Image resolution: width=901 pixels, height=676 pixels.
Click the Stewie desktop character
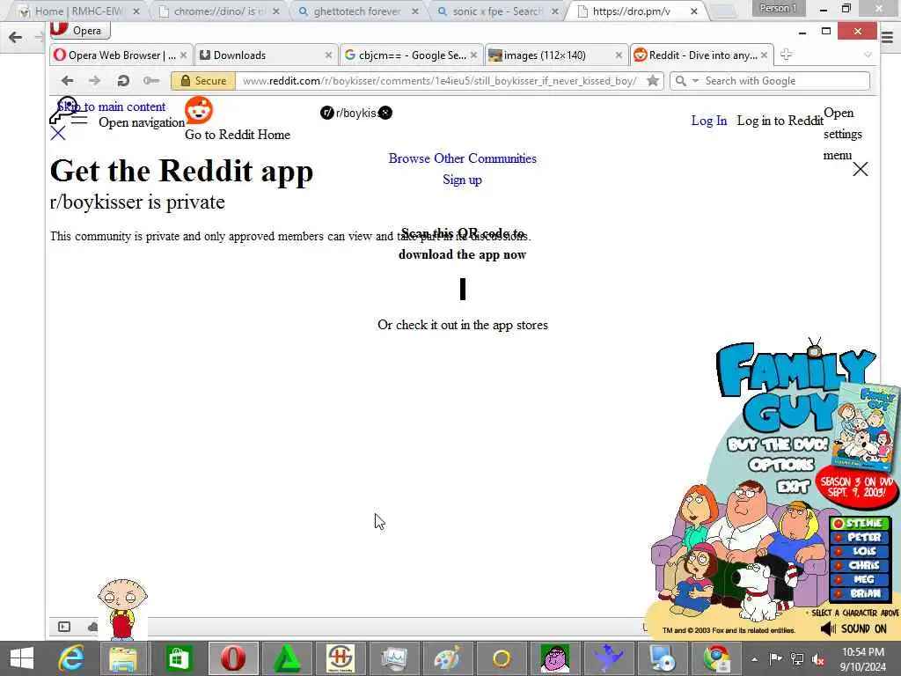pos(121,608)
